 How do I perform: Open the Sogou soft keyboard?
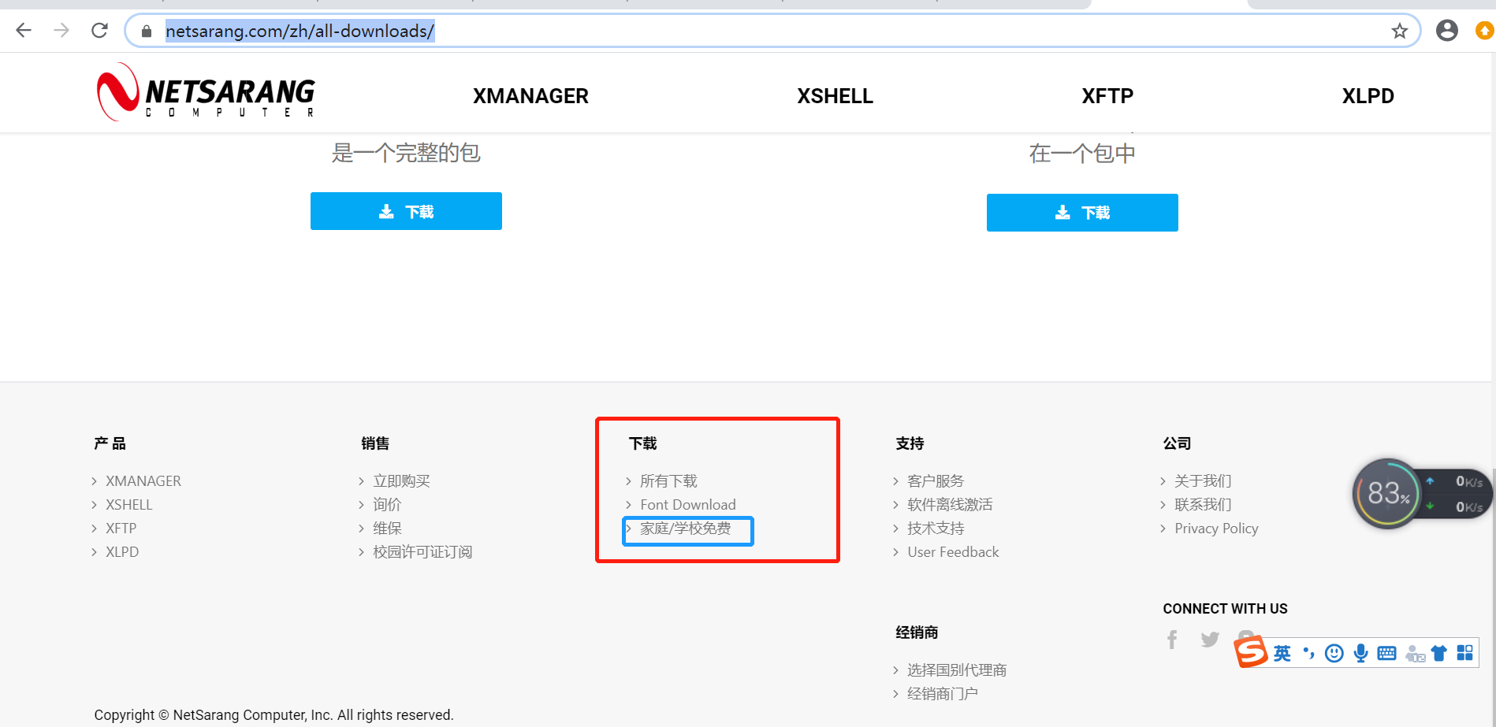(1386, 653)
